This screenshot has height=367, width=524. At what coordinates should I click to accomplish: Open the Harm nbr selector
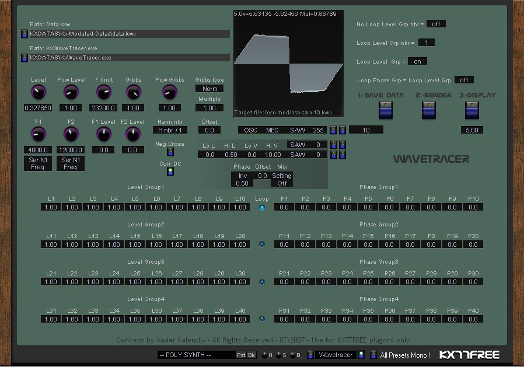(x=169, y=130)
